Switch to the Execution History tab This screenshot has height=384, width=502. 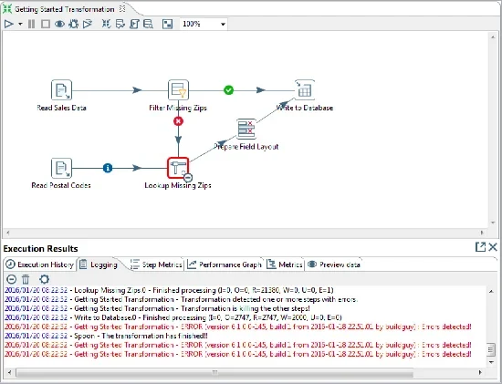(40, 265)
